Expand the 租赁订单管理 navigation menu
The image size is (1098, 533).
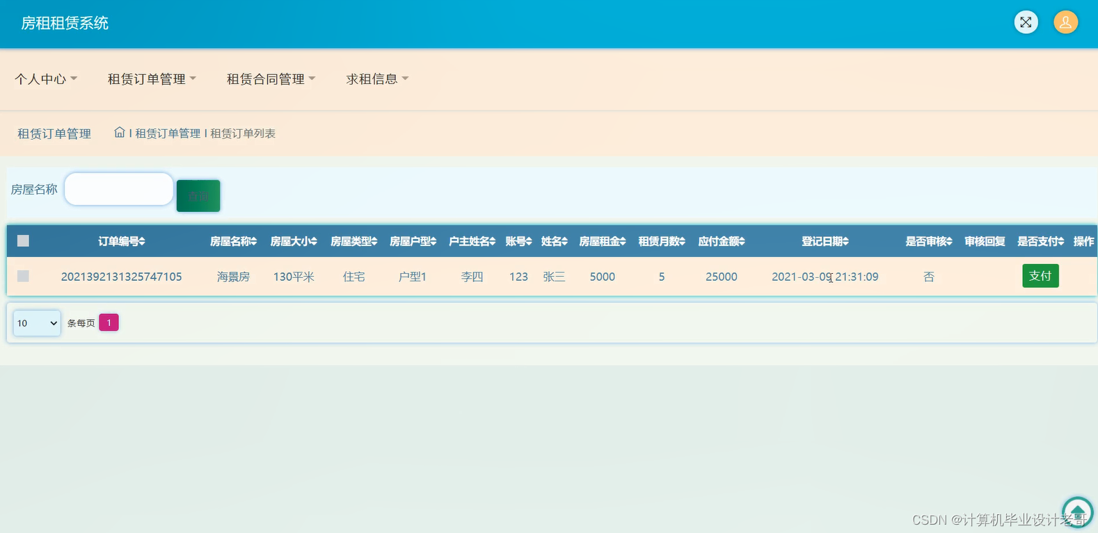pyautogui.click(x=152, y=79)
